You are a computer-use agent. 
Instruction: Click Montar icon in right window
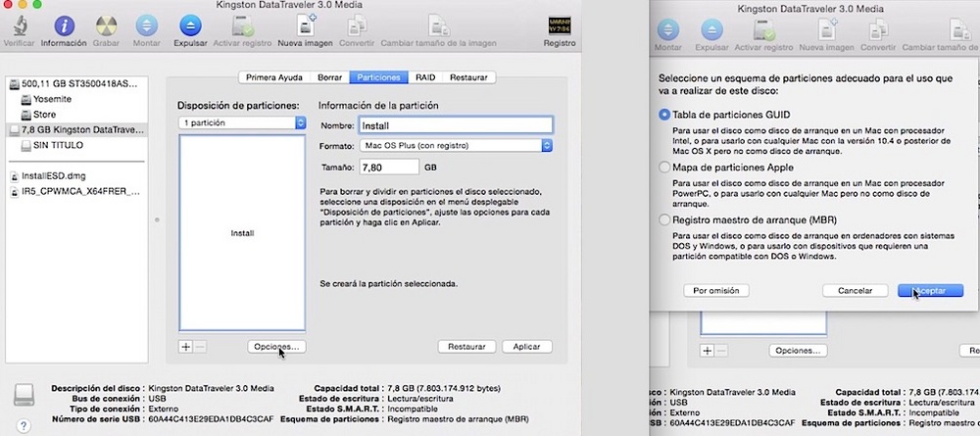tap(668, 30)
